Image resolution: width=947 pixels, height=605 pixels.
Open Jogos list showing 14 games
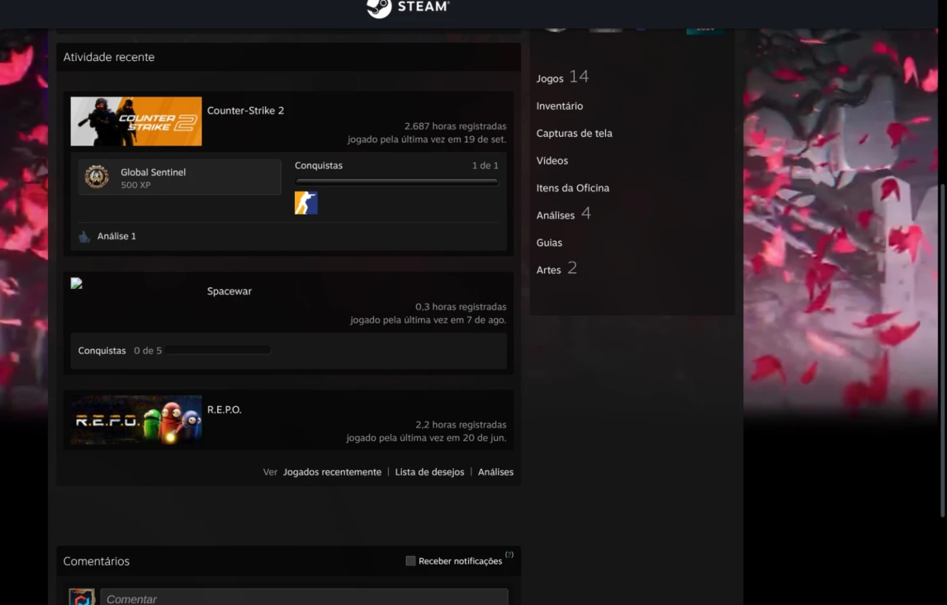(561, 78)
